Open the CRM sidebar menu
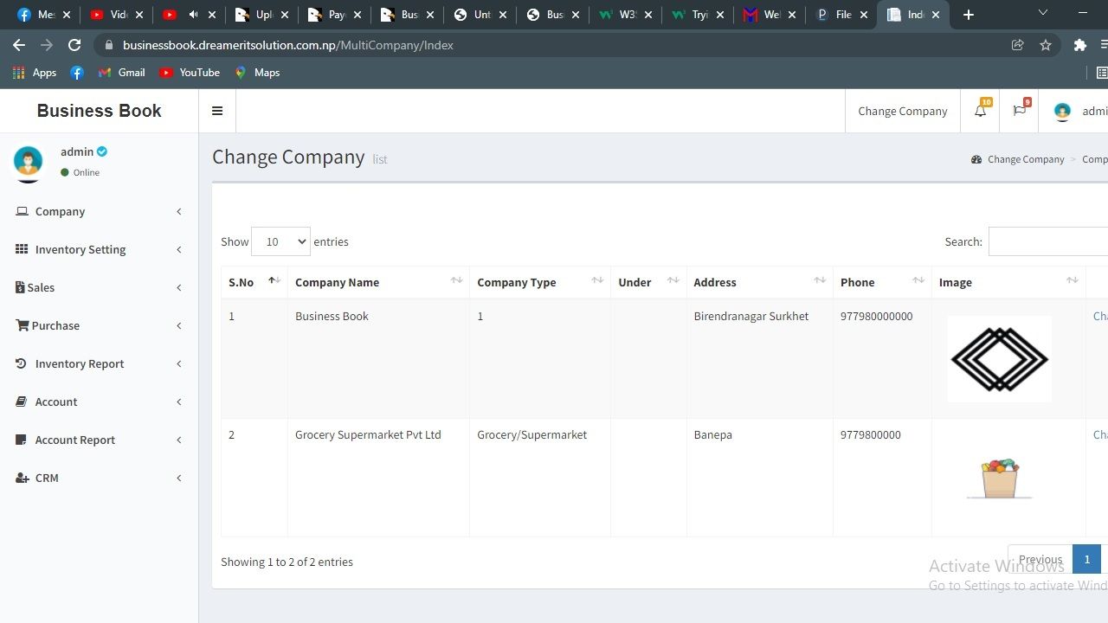1108x623 pixels. (x=47, y=478)
